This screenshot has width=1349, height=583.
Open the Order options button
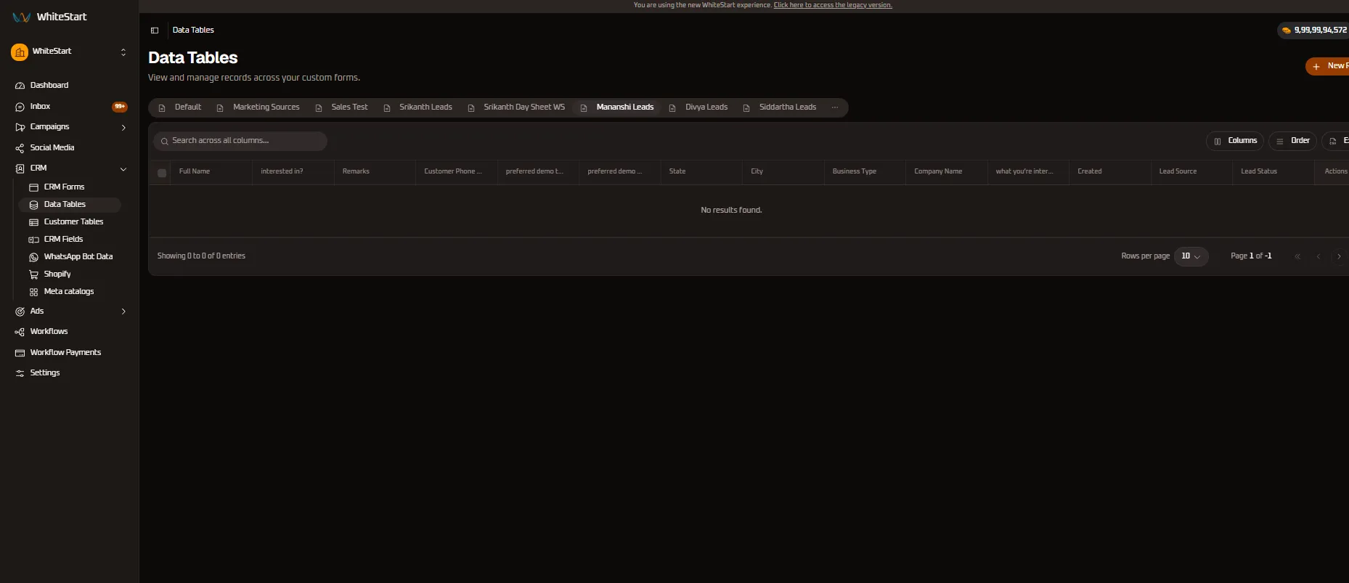coord(1293,141)
